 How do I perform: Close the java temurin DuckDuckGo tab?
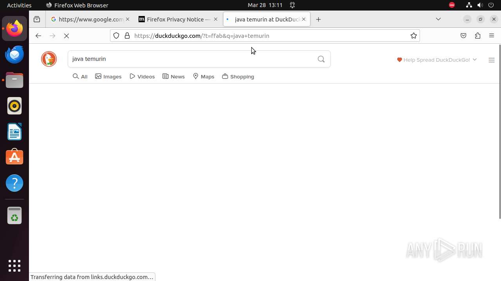tap(304, 20)
